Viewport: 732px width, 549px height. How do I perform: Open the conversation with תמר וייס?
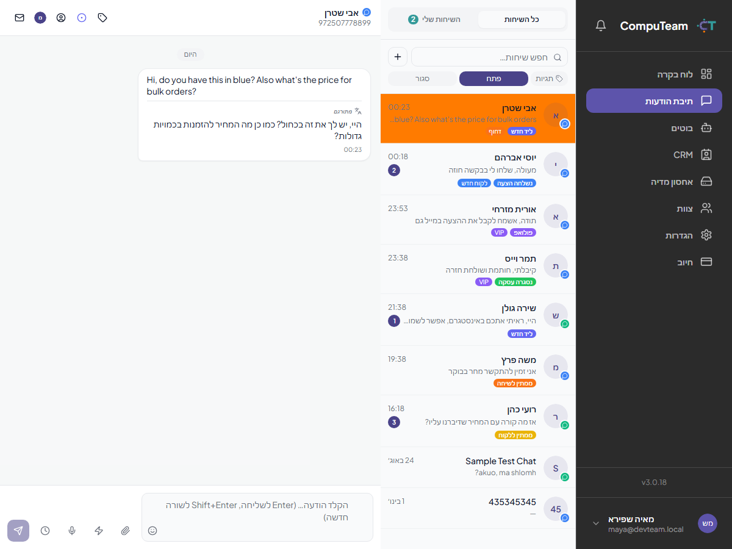(478, 270)
